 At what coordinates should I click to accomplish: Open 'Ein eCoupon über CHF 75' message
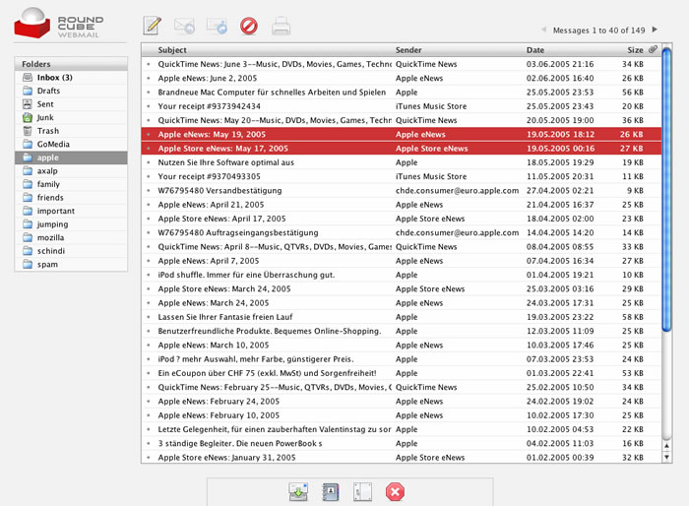click(x=402, y=374)
